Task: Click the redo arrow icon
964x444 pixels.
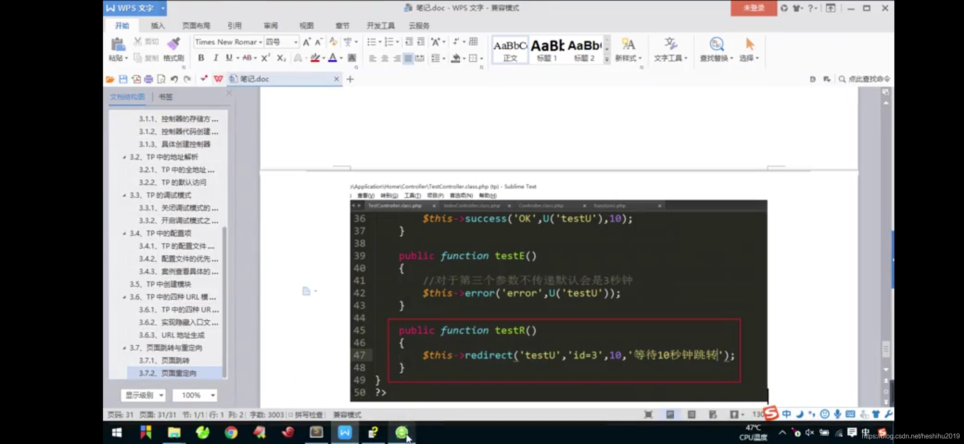Action: coord(187,79)
